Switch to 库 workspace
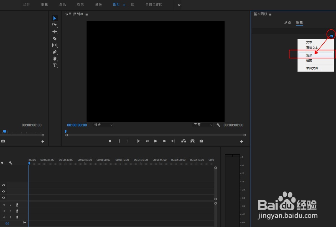The height and width of the screenshot is (227, 336). 133,5
